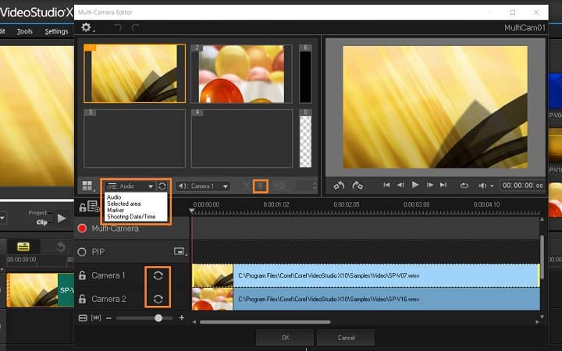Image resolution: width=562 pixels, height=351 pixels.
Task: Step forward to the next frame
Action: point(430,185)
